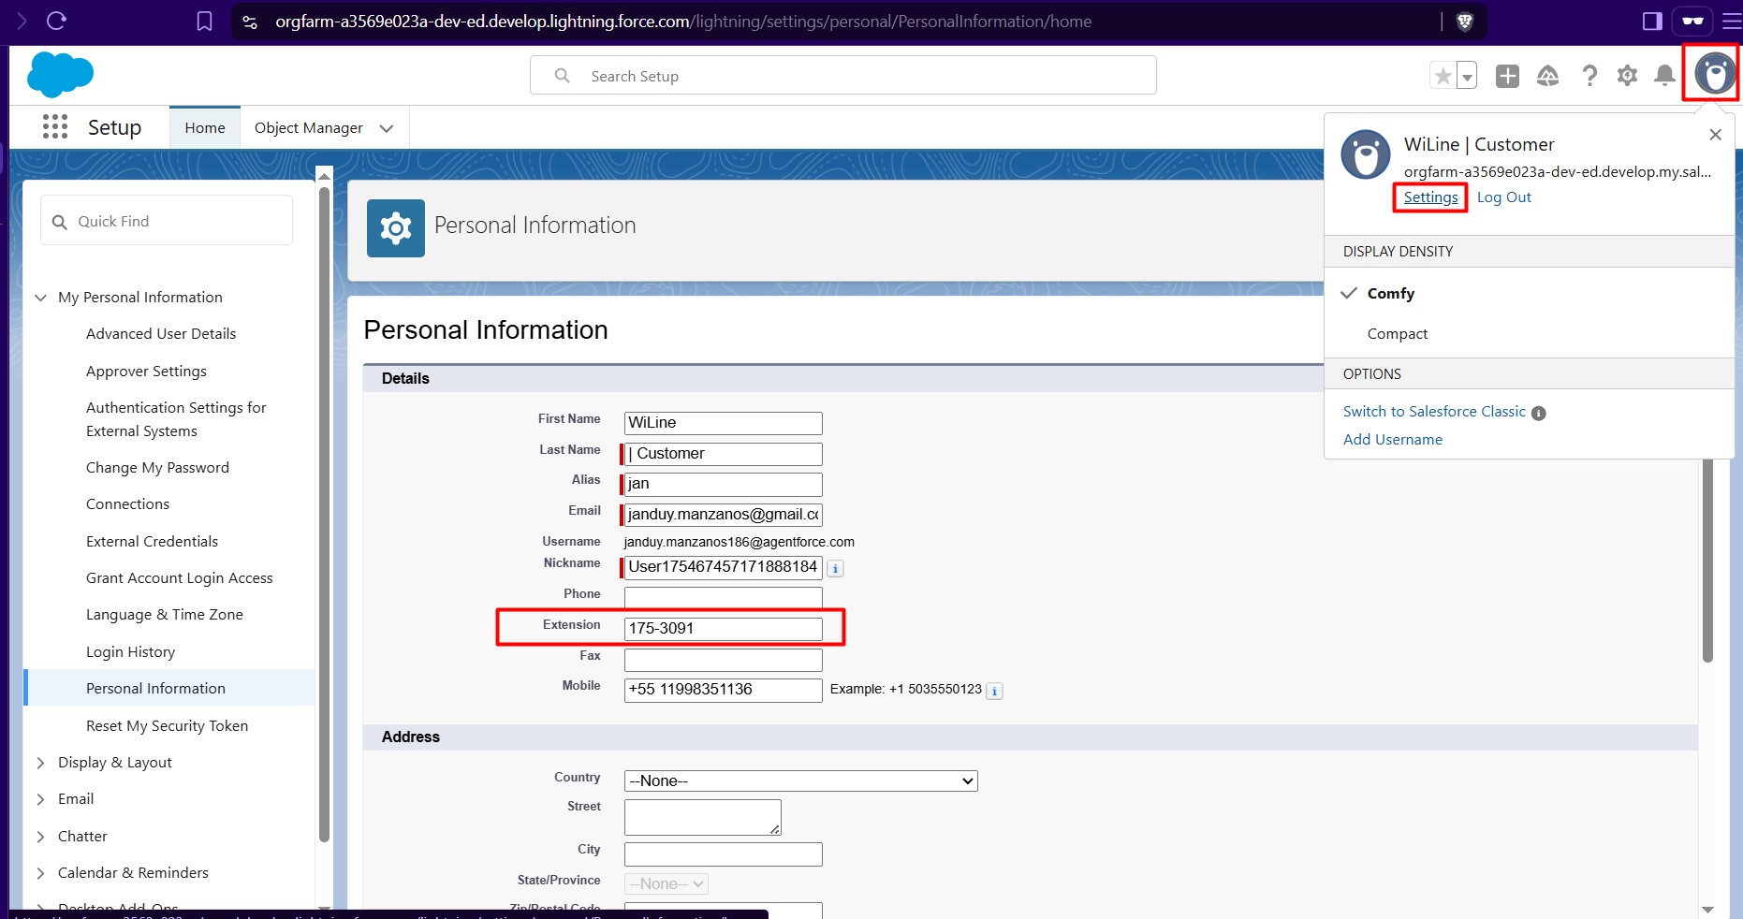Open the Help question mark icon
Viewport: 1743px width, 919px height.
point(1589,76)
